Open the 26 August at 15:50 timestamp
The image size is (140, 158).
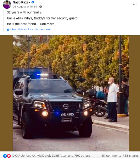(x=25, y=7)
